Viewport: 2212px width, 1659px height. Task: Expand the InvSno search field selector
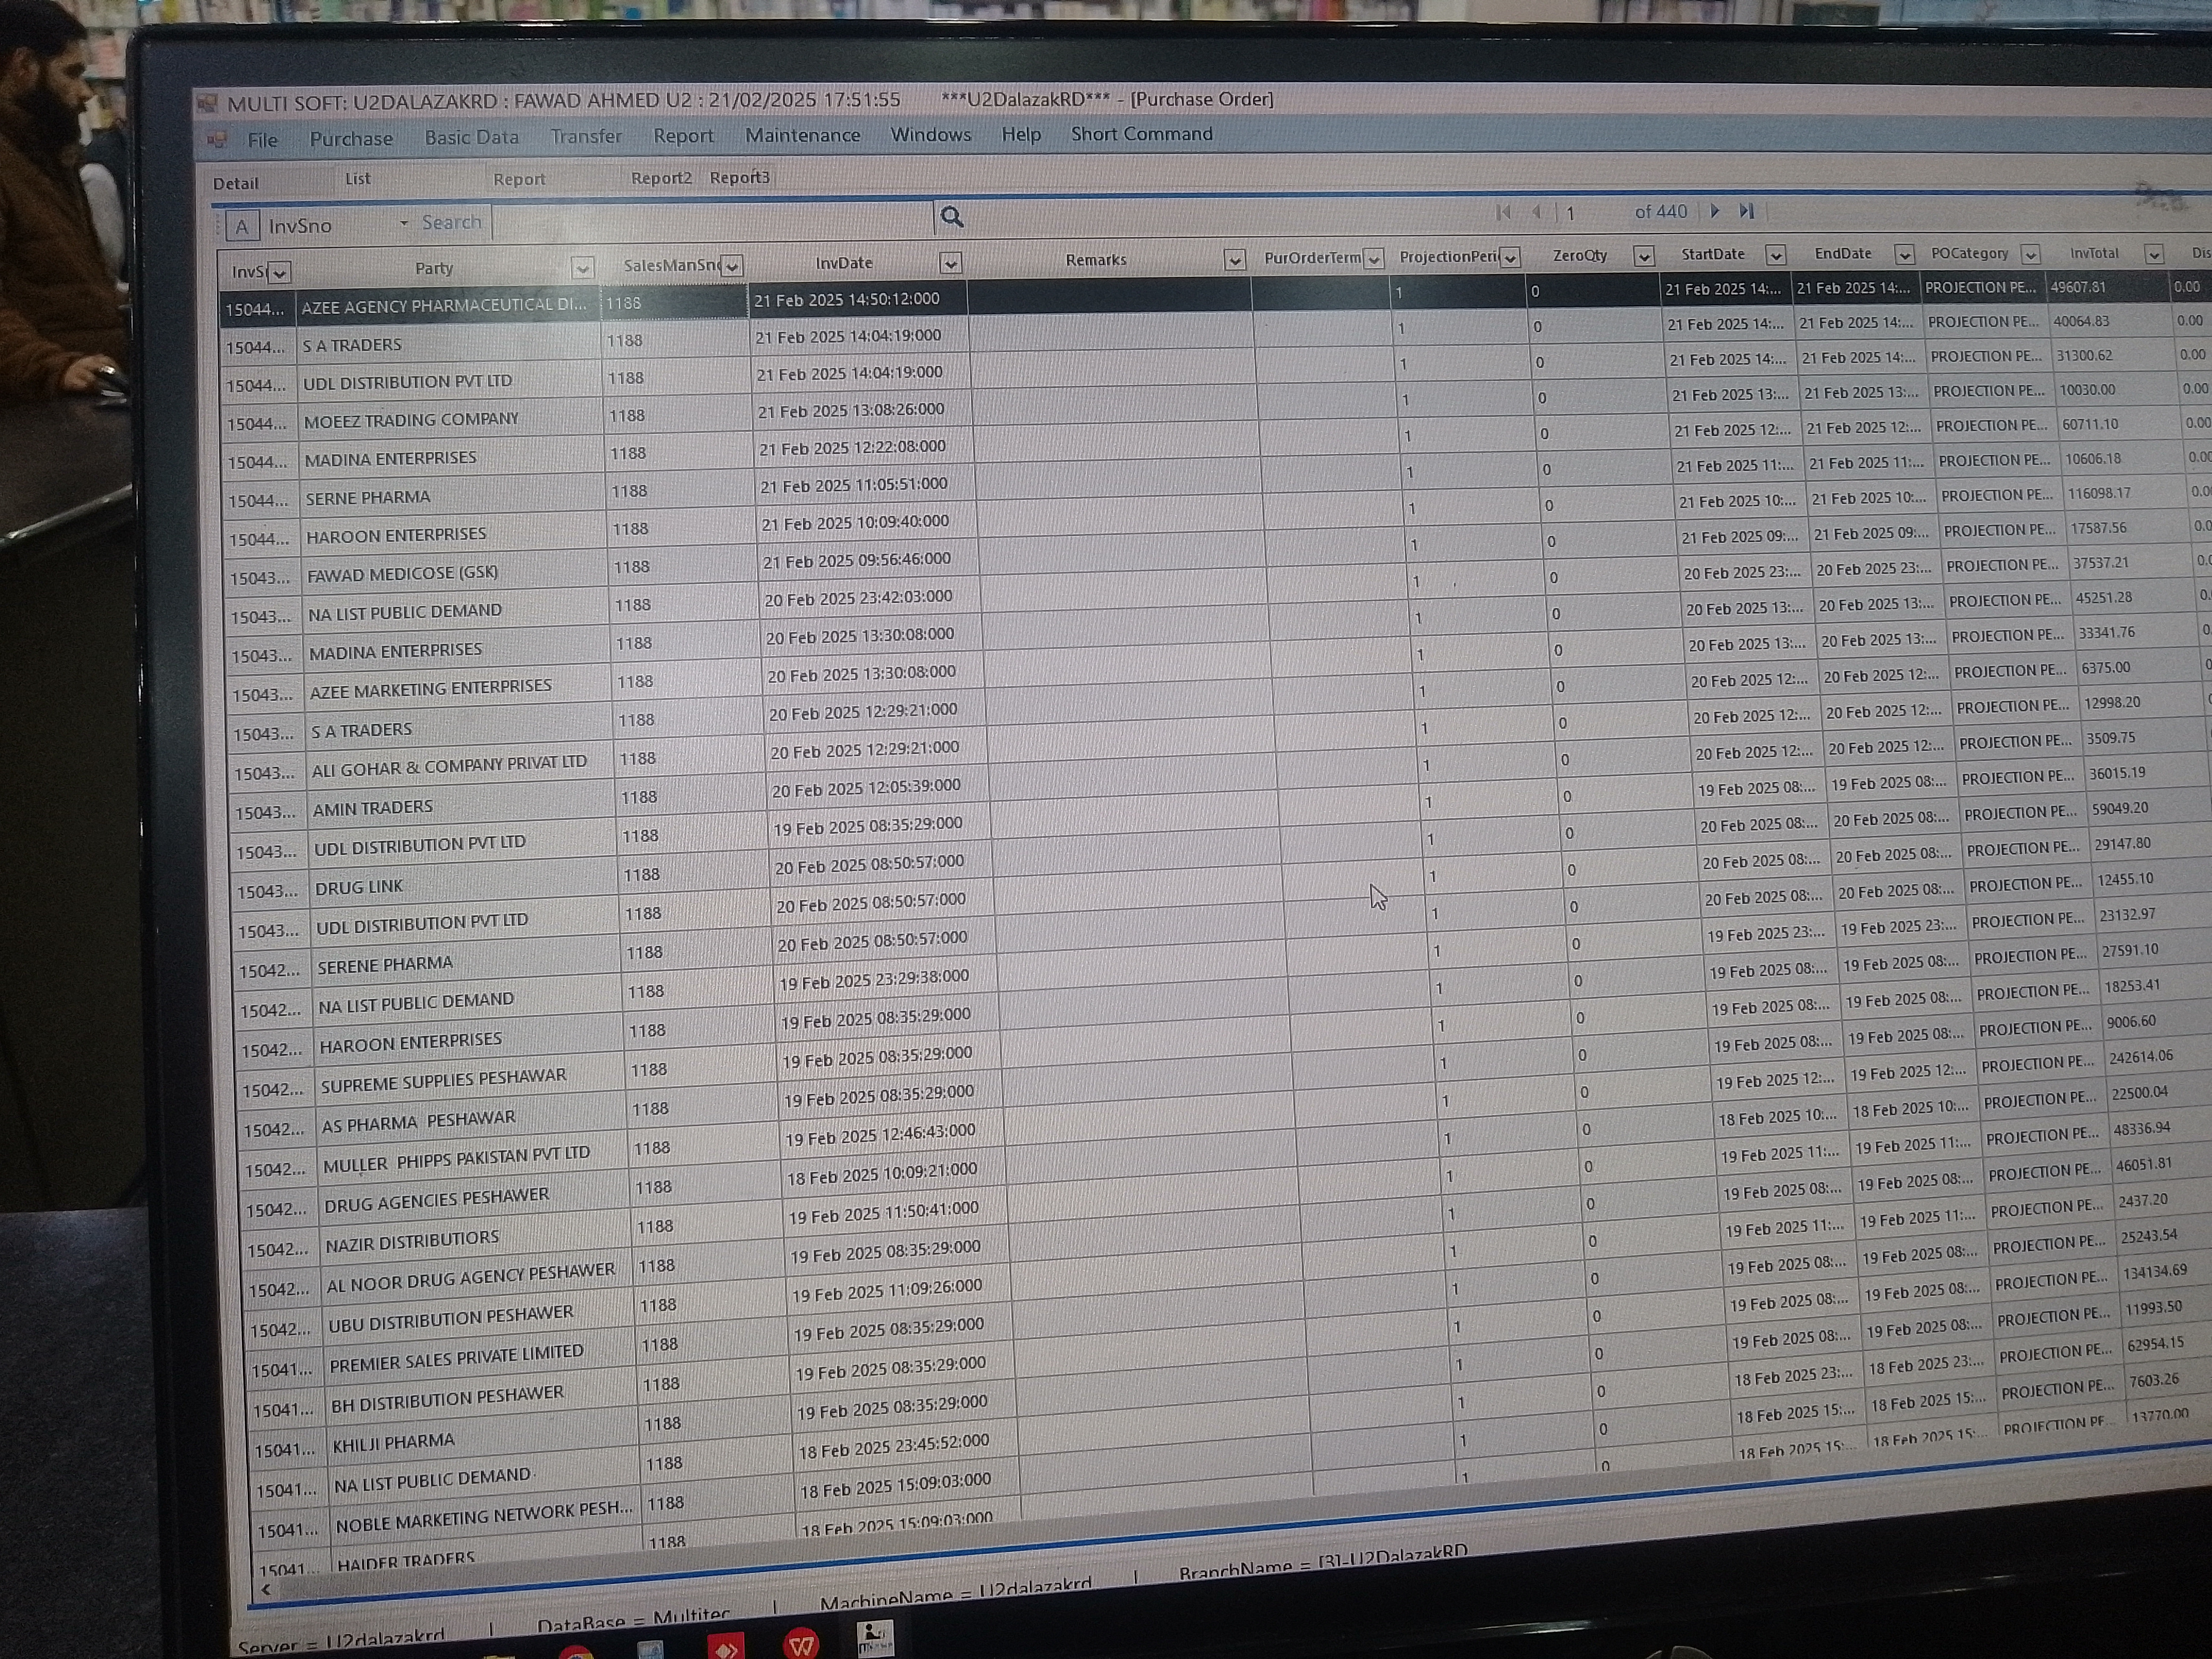tap(404, 223)
